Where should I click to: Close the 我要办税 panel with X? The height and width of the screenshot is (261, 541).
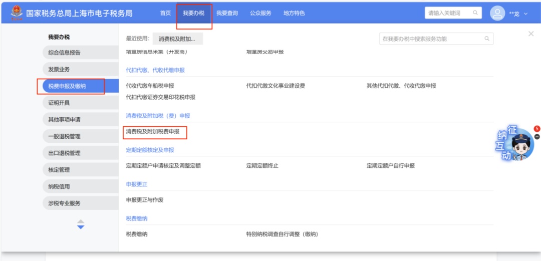click(x=531, y=34)
